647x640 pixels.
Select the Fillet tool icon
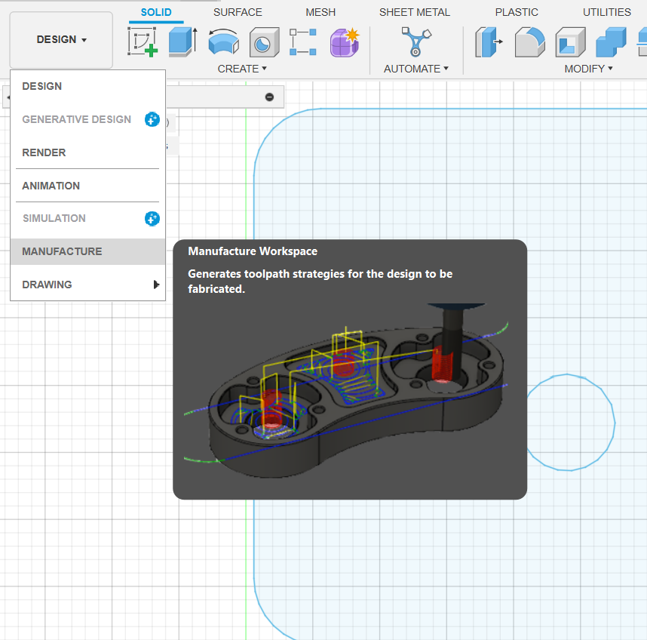530,42
